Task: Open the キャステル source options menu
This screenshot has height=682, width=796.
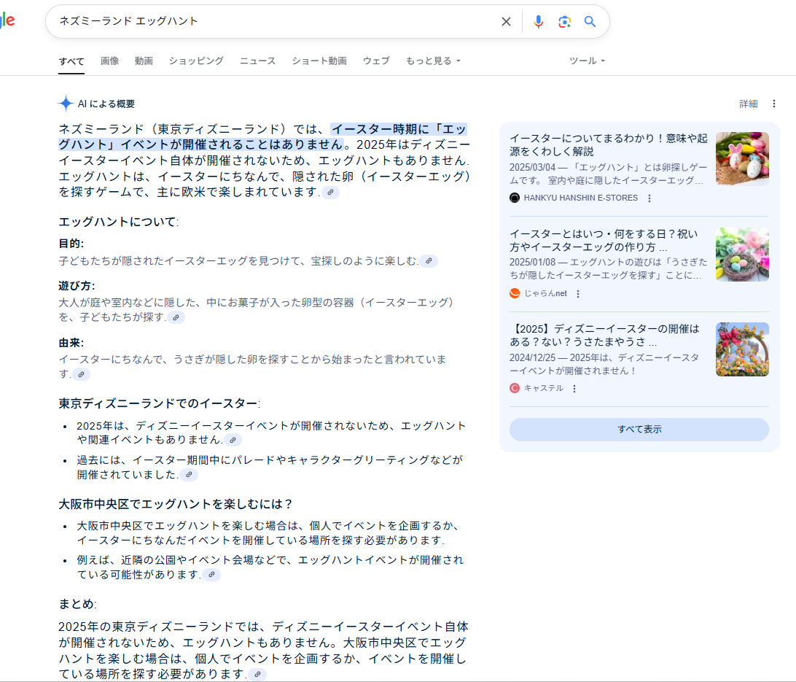Action: (x=574, y=389)
